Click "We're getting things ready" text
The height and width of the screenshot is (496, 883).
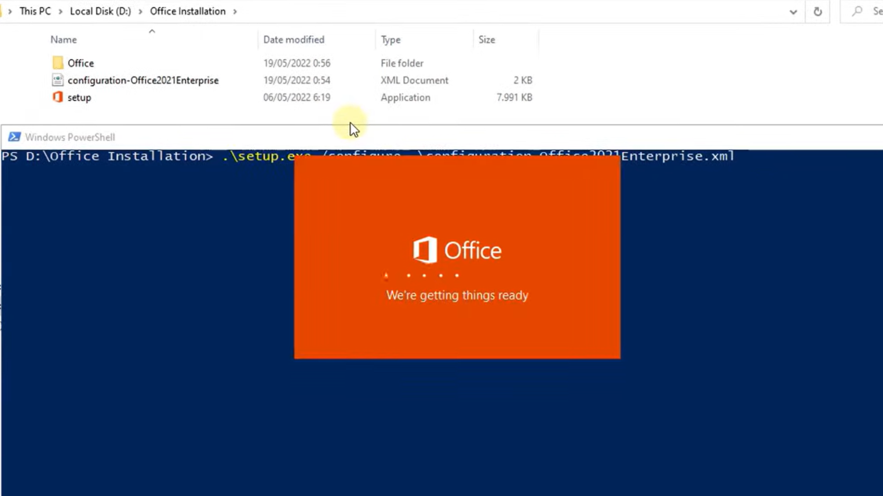457,295
